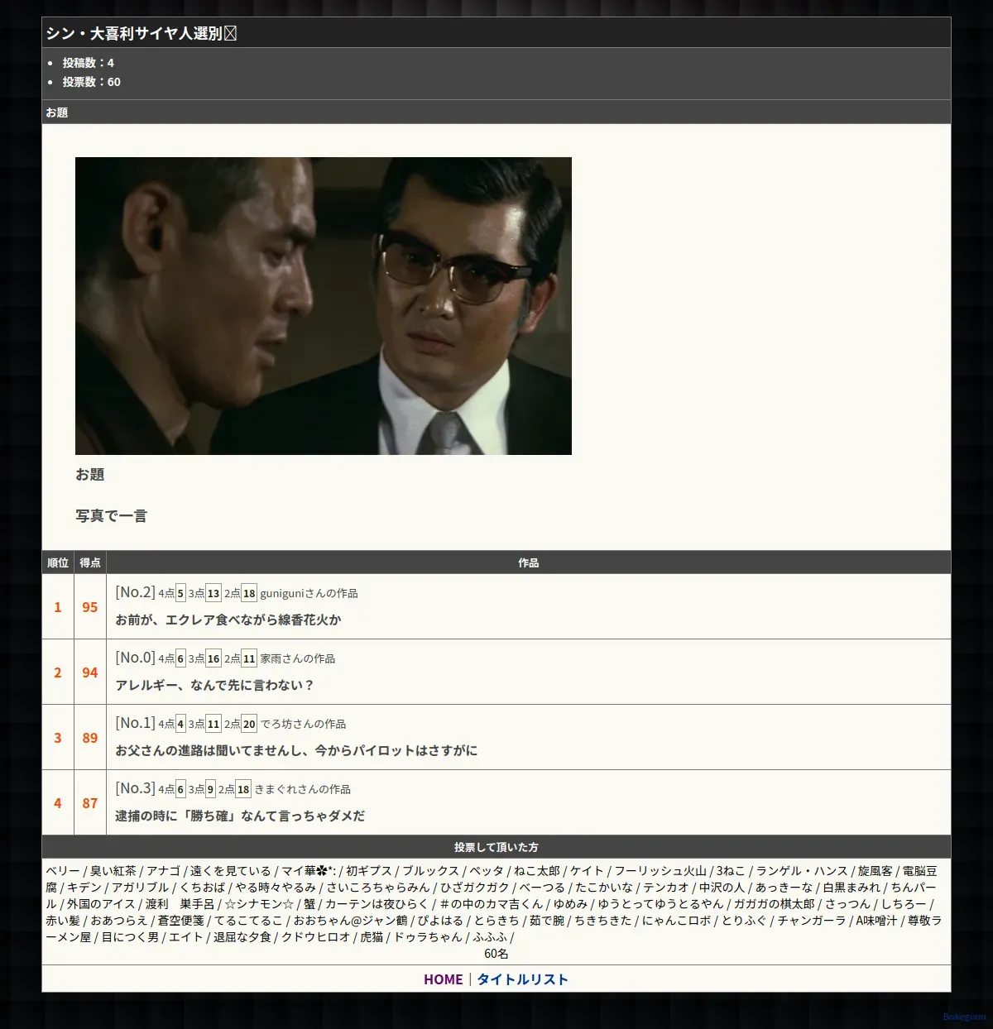The image size is (993, 1029).
Task: Click entry label [No.0]
Action: coord(135,658)
